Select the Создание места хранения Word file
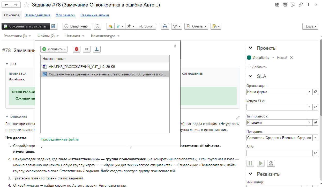 pos(105,74)
